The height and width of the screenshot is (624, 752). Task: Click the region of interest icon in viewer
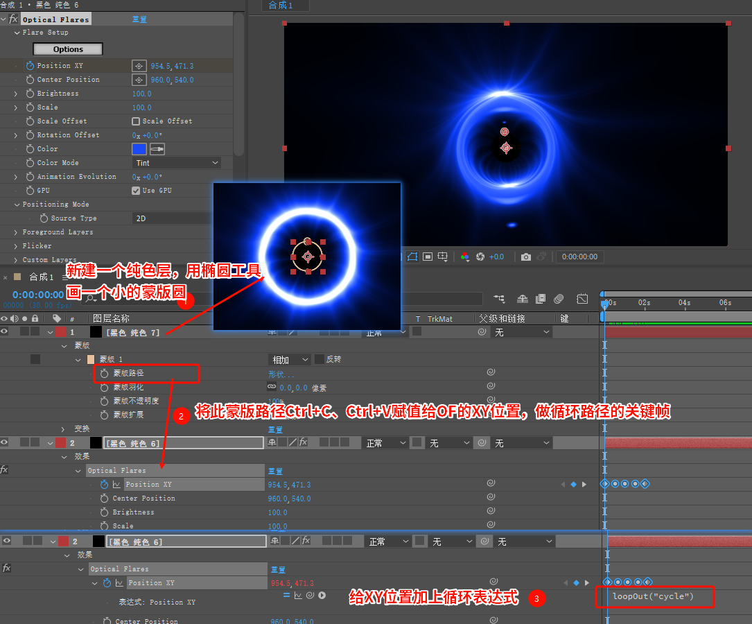428,257
